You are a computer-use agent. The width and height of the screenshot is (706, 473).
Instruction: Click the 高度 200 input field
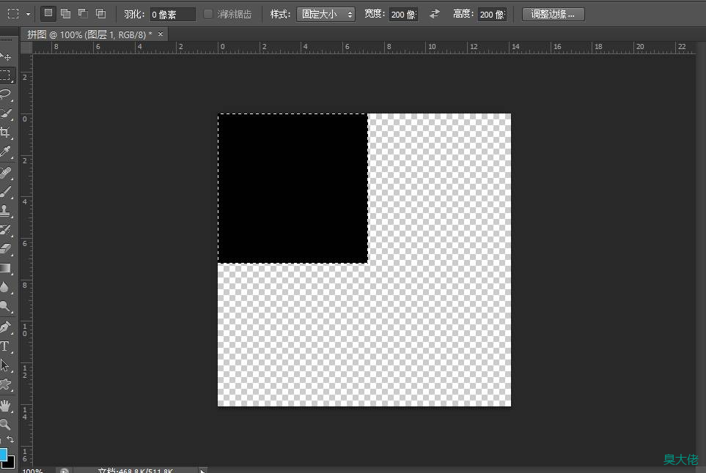492,15
